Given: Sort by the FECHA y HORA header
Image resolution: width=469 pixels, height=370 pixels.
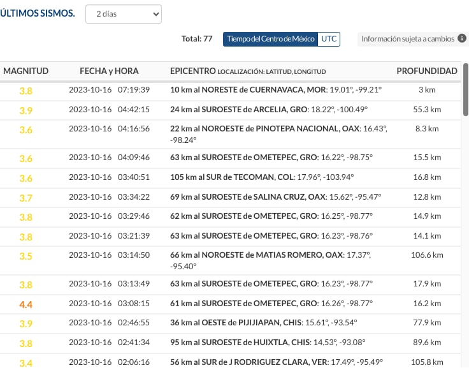Looking at the screenshot, I should coord(109,71).
